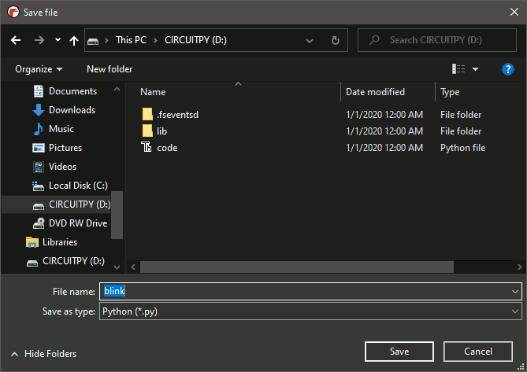The image size is (527, 372).
Task: Open Music in the navigation pane
Action: (x=61, y=129)
